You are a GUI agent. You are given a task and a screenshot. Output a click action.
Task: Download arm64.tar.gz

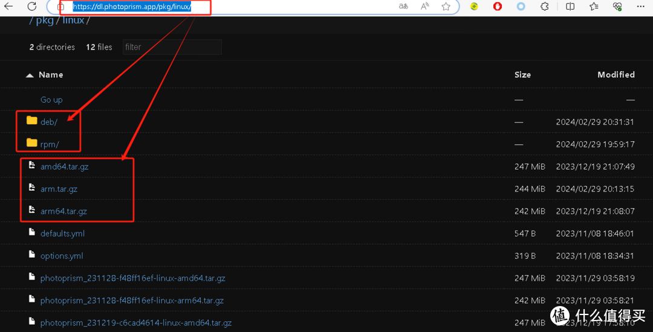click(63, 211)
